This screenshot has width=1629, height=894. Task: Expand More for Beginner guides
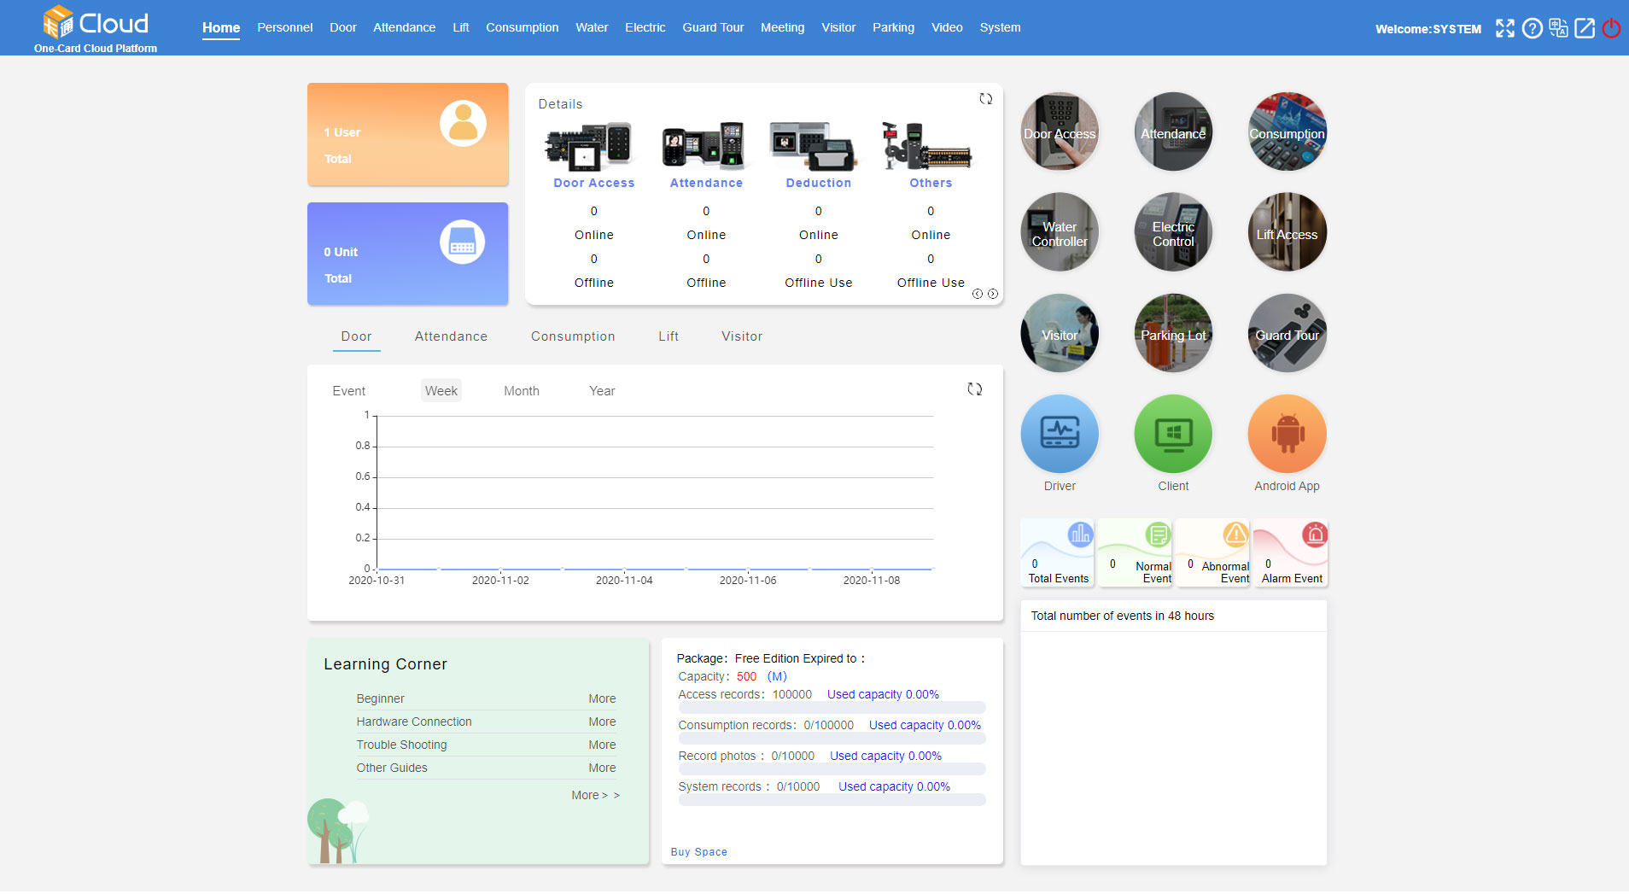[601, 698]
